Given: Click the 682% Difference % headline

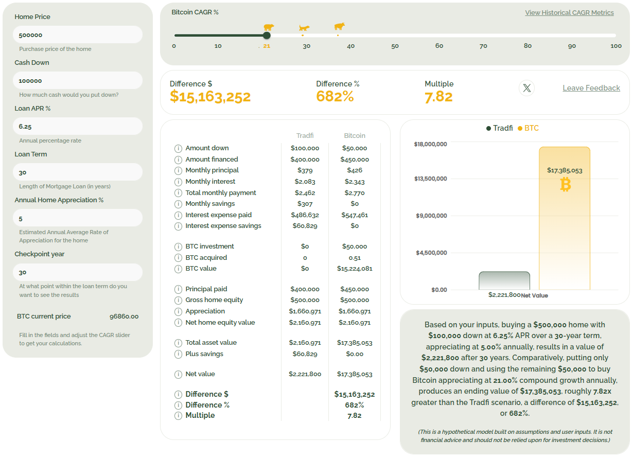Looking at the screenshot, I should coord(335,97).
